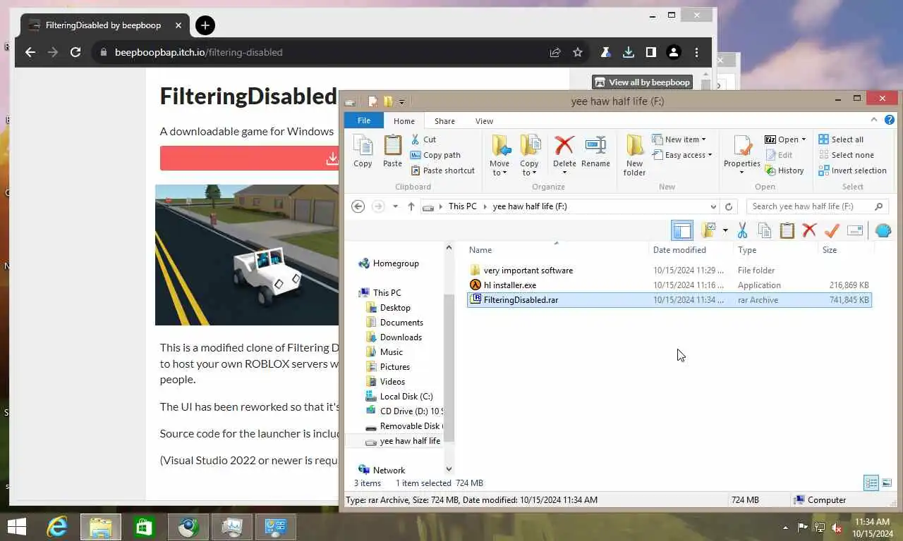
Task: Select the Home ribbon tab
Action: (404, 121)
